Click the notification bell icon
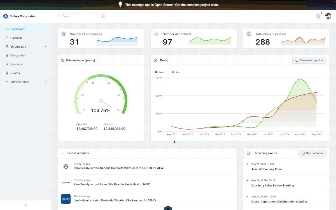 tap(318, 16)
